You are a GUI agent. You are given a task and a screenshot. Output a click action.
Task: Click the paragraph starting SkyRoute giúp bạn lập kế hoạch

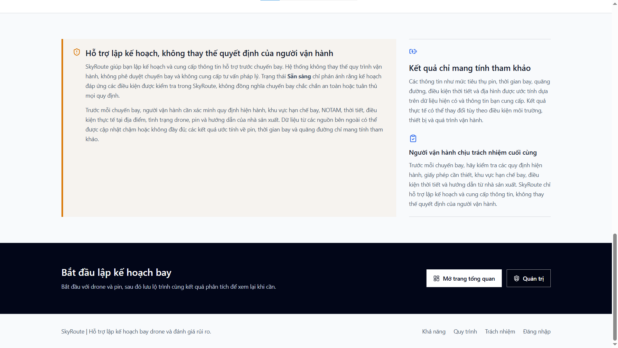[x=234, y=81]
